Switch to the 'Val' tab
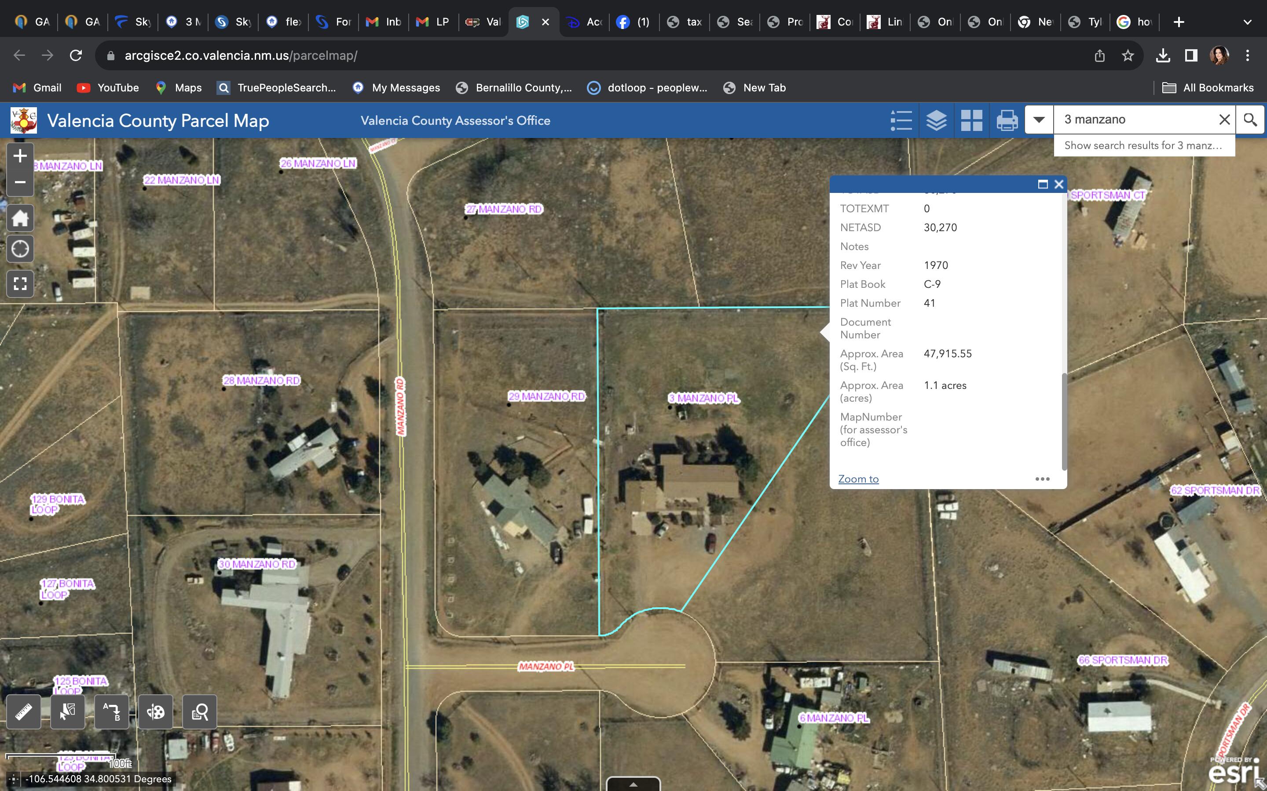Image resolution: width=1267 pixels, height=791 pixels. [x=484, y=22]
